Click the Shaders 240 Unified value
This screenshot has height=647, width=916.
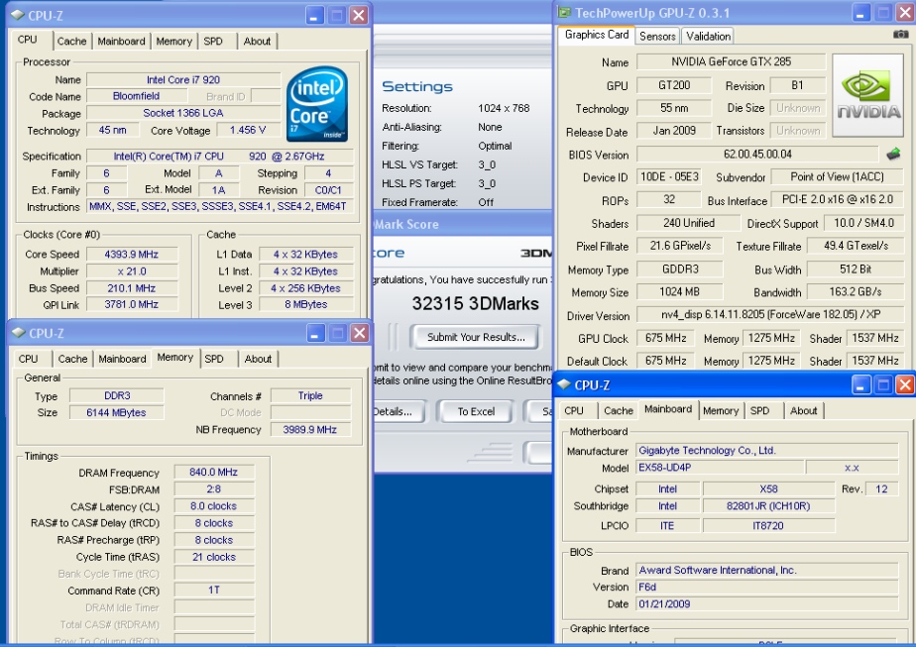click(688, 223)
